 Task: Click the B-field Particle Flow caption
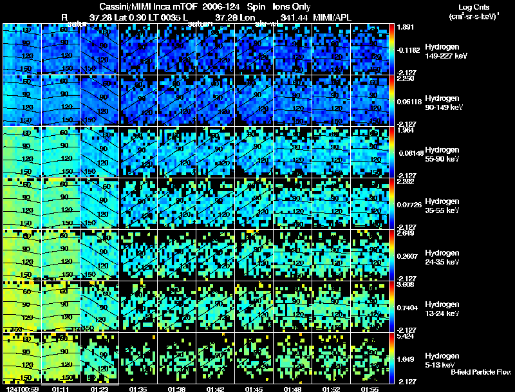(481, 372)
